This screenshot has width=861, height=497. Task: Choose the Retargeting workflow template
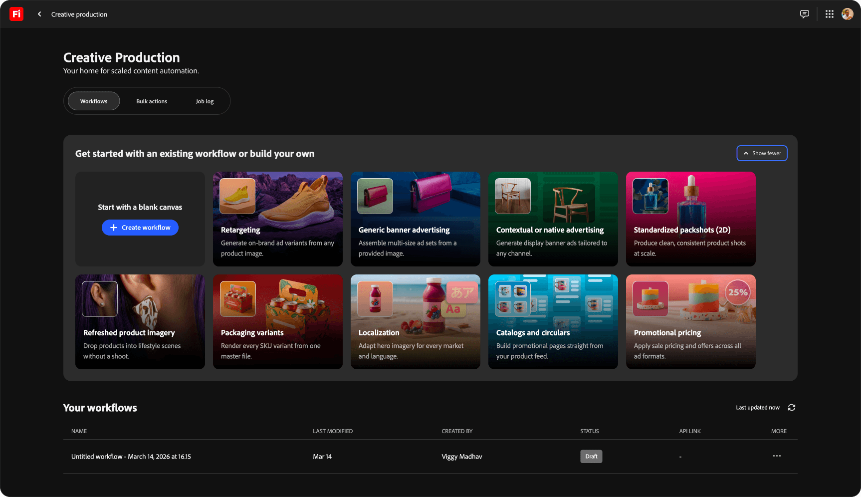(x=278, y=219)
